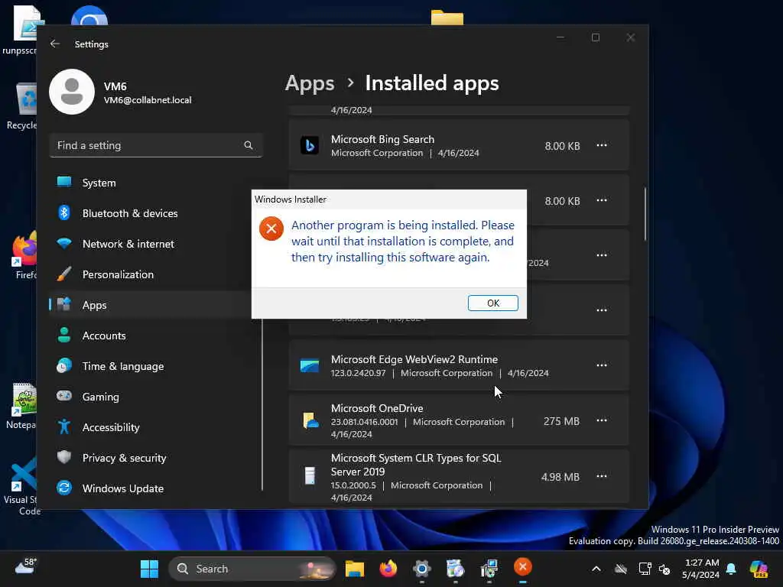Click the magnifier icon in Find a setting
This screenshot has width=783, height=587.
(x=249, y=145)
